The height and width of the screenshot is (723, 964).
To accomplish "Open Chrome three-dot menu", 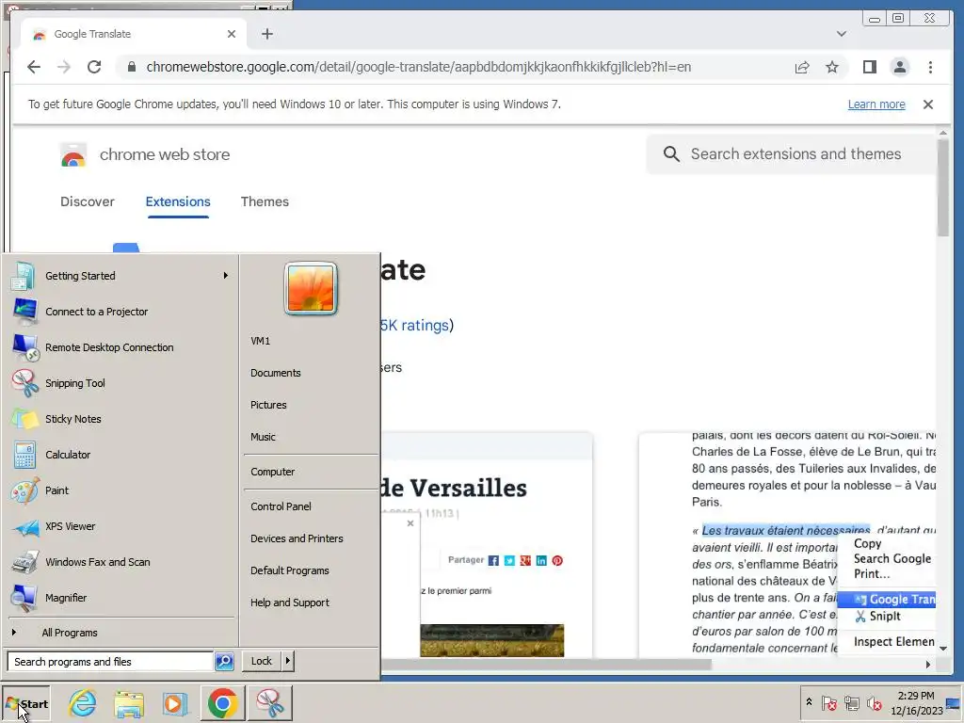I will point(930,67).
